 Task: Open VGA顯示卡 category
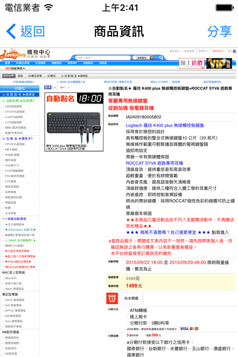click(x=12, y=165)
